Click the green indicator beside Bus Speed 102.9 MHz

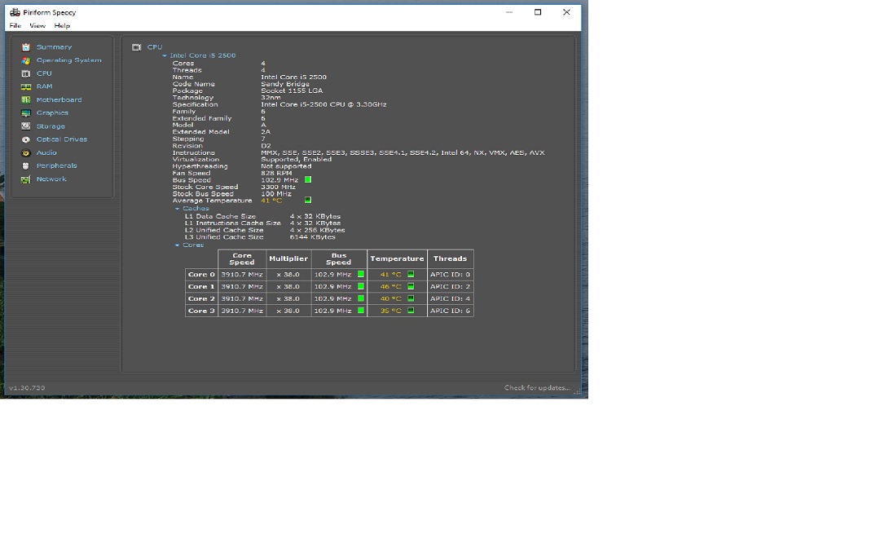pos(308,179)
